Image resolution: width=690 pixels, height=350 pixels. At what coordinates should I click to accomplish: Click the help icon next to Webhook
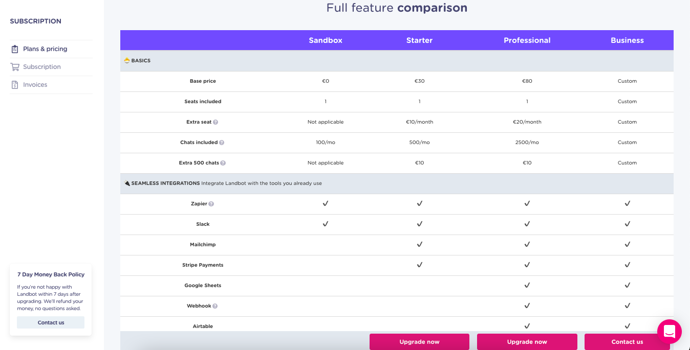tap(215, 306)
